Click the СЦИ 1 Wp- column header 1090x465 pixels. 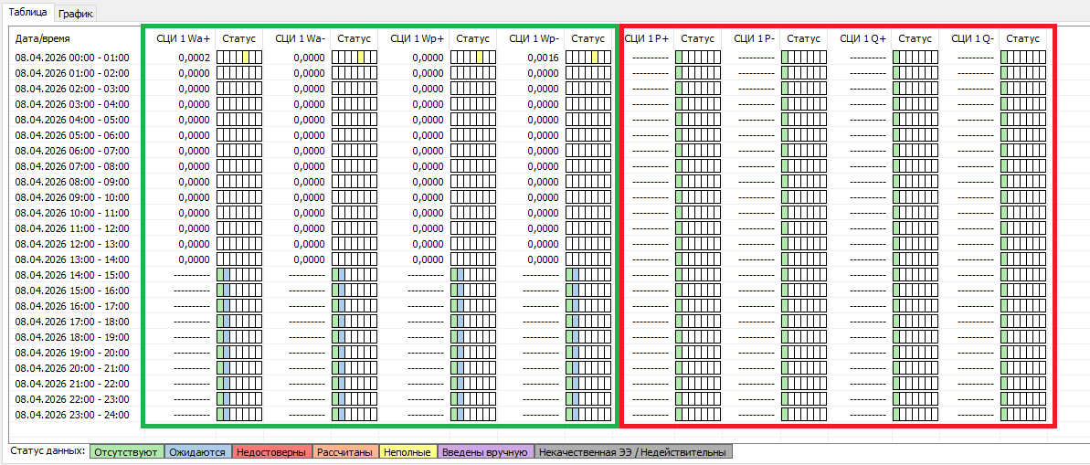[x=534, y=38]
